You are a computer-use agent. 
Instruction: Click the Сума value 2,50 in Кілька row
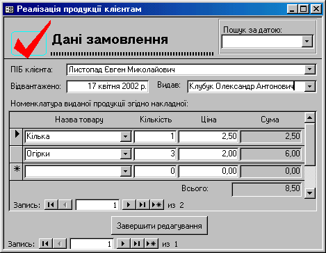[x=271, y=136]
